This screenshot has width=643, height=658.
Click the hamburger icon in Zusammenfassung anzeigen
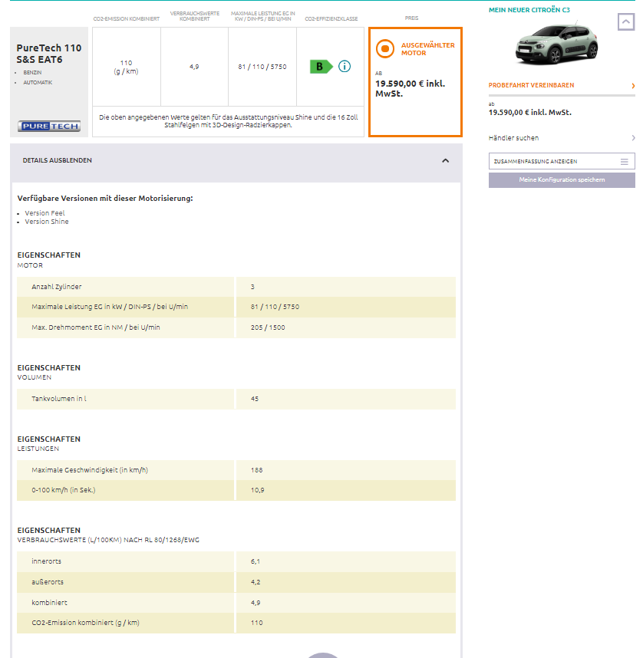pos(625,162)
